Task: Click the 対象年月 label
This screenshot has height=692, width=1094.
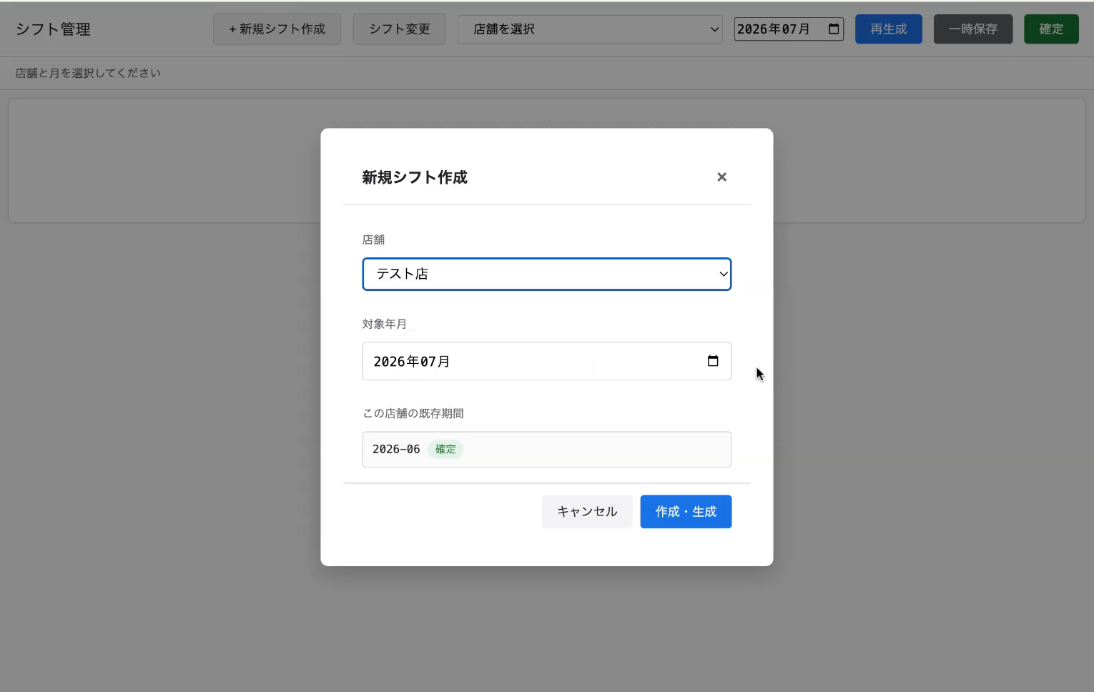Action: click(385, 324)
